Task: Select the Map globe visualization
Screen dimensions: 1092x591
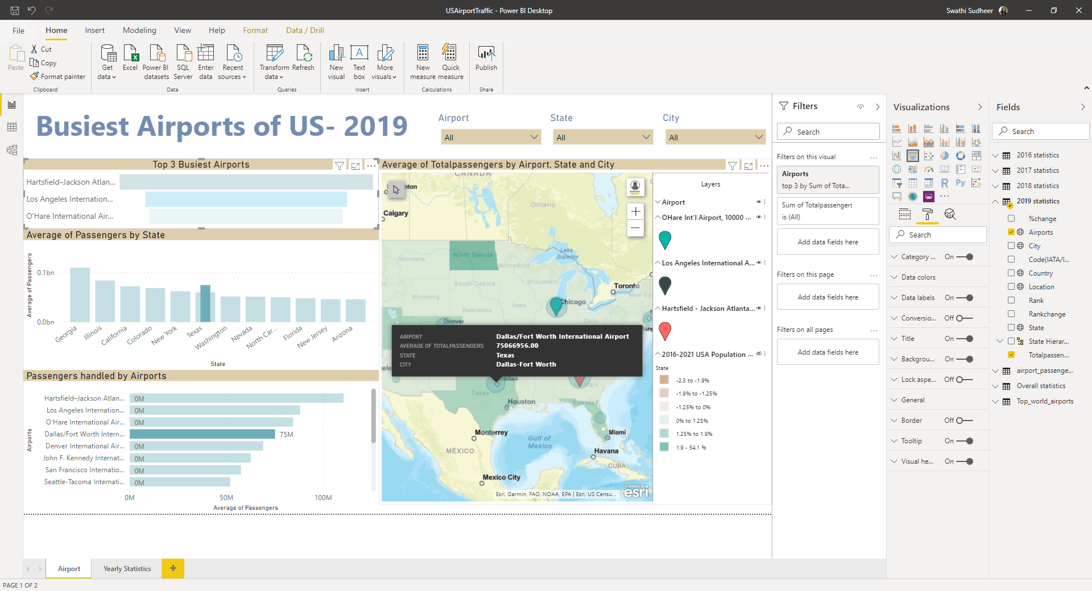Action: tap(897, 169)
